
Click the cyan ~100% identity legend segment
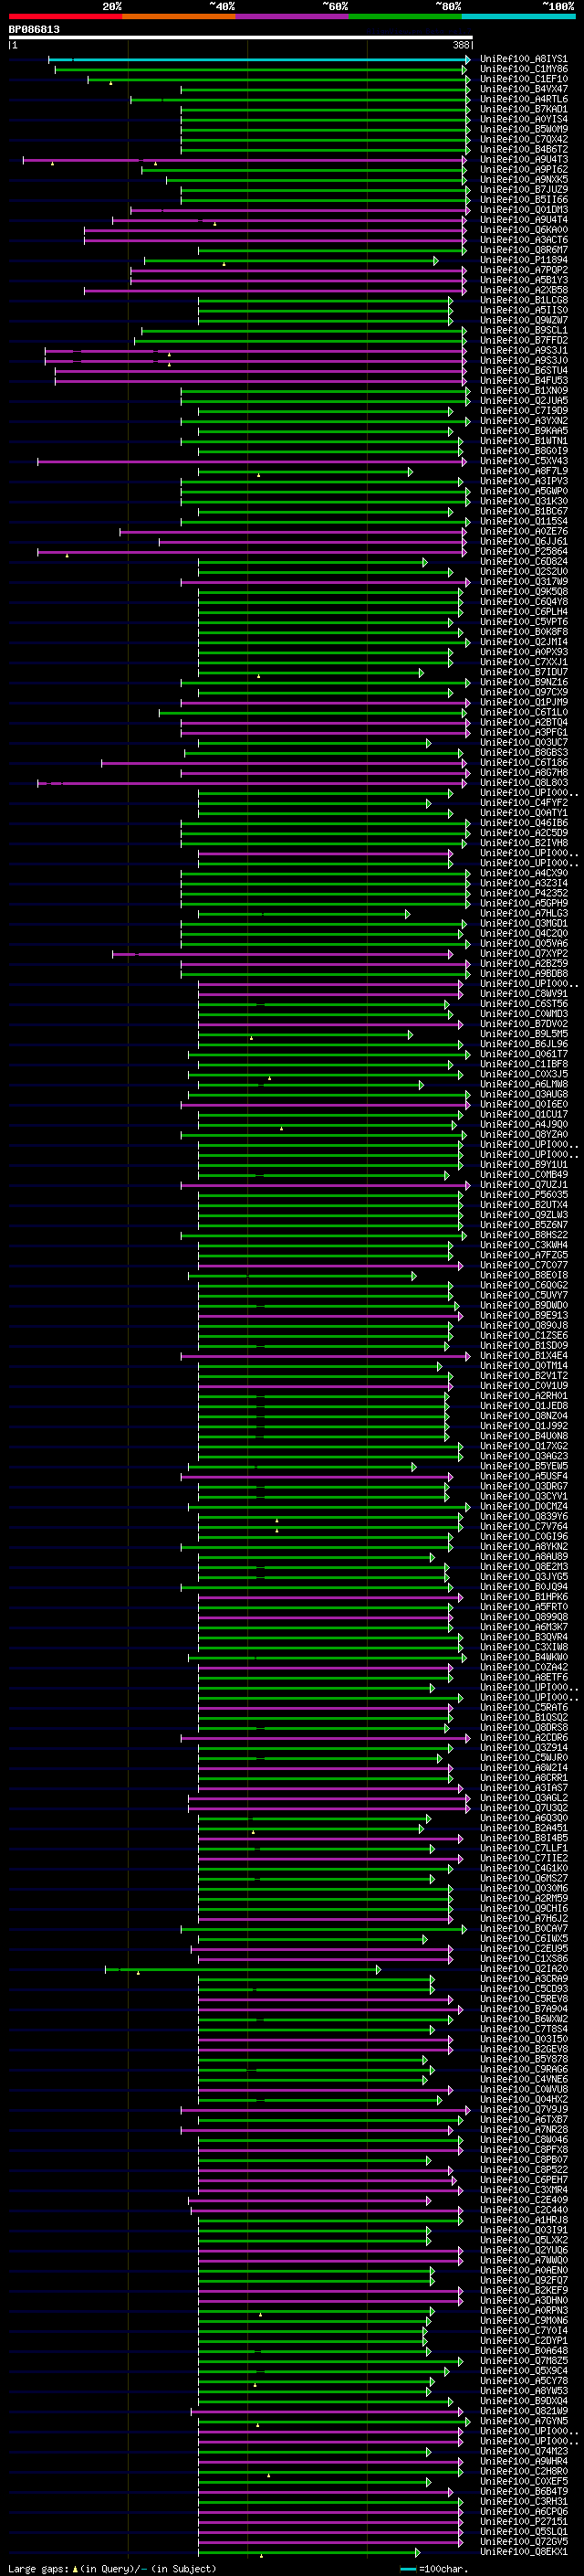tap(518, 16)
